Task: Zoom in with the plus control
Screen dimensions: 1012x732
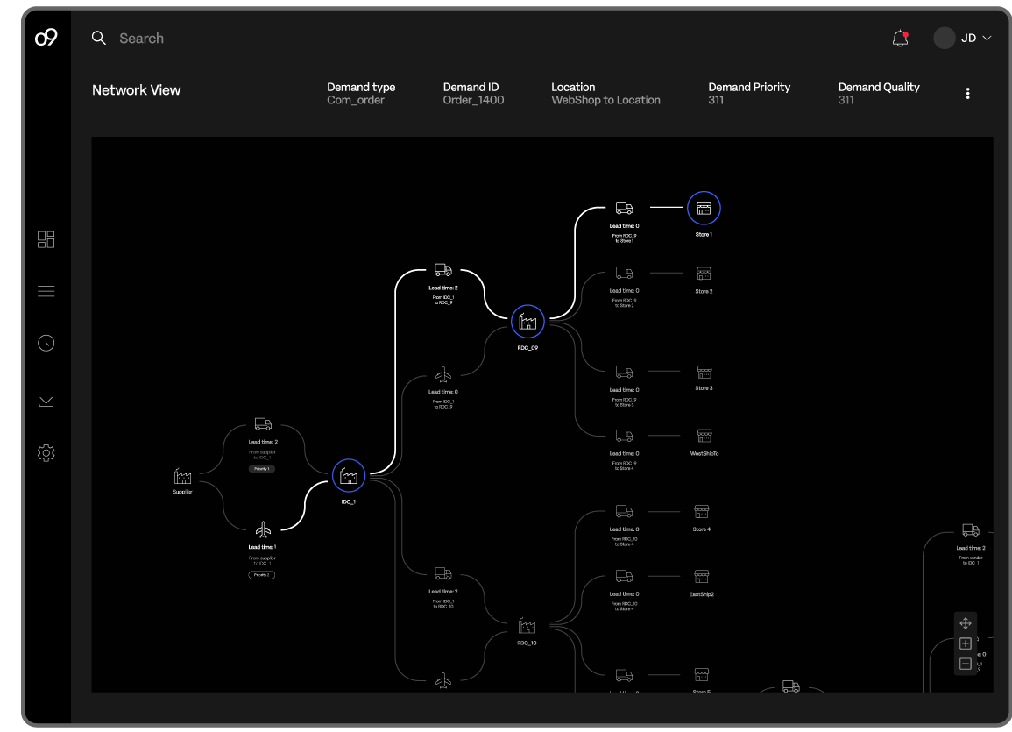Action: (x=966, y=643)
